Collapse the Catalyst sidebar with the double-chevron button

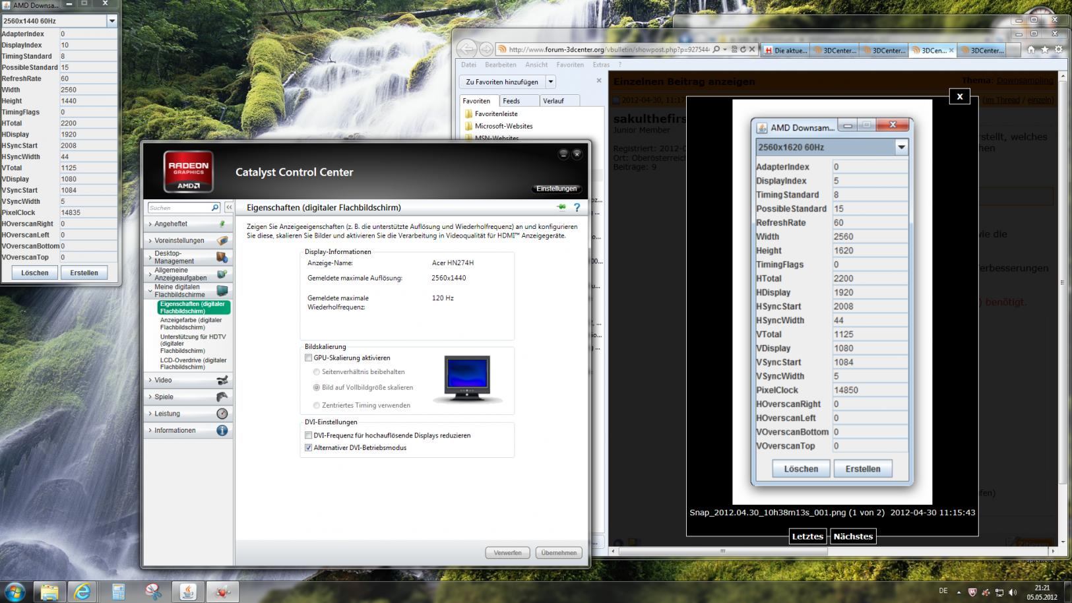[229, 207]
